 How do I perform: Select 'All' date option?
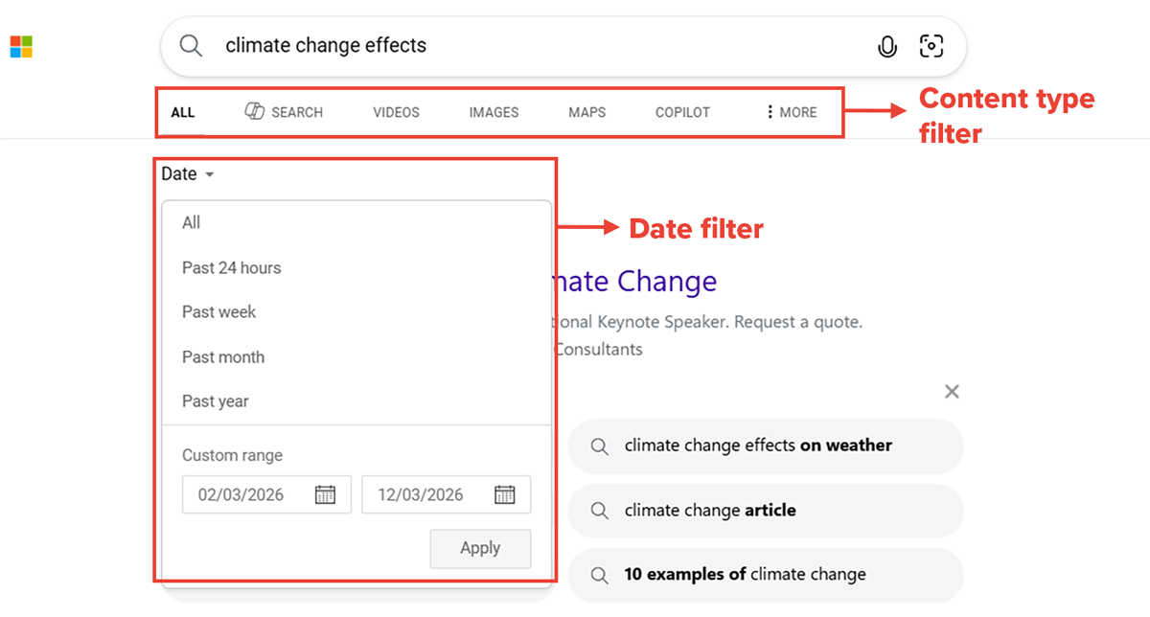click(x=356, y=222)
